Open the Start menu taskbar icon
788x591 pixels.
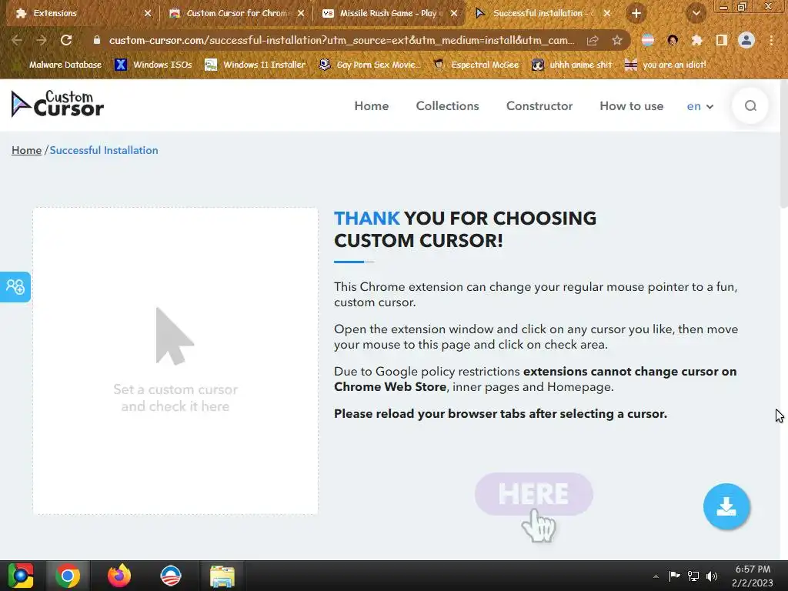(21, 576)
